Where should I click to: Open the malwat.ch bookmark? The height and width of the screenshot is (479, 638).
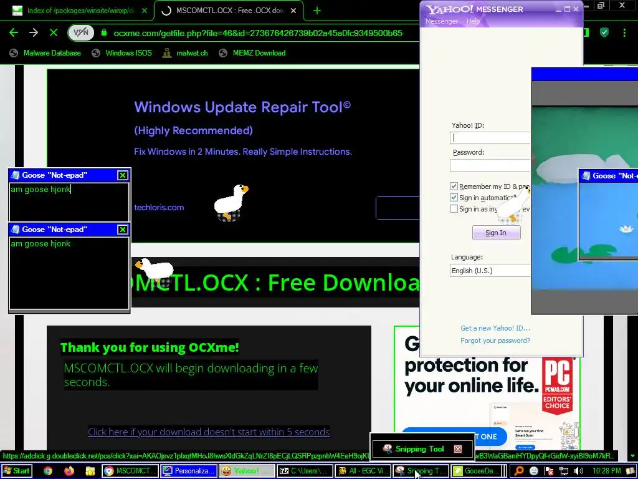pyautogui.click(x=185, y=53)
